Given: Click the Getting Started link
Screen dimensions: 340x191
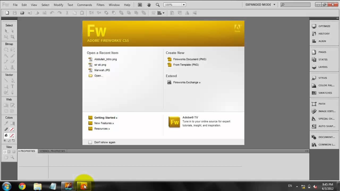Looking at the screenshot, I should (105, 118).
